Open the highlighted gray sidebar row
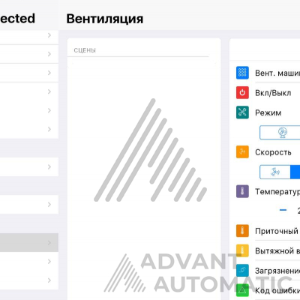Image resolution: width=300 pixels, height=300 pixels. pyautogui.click(x=29, y=242)
